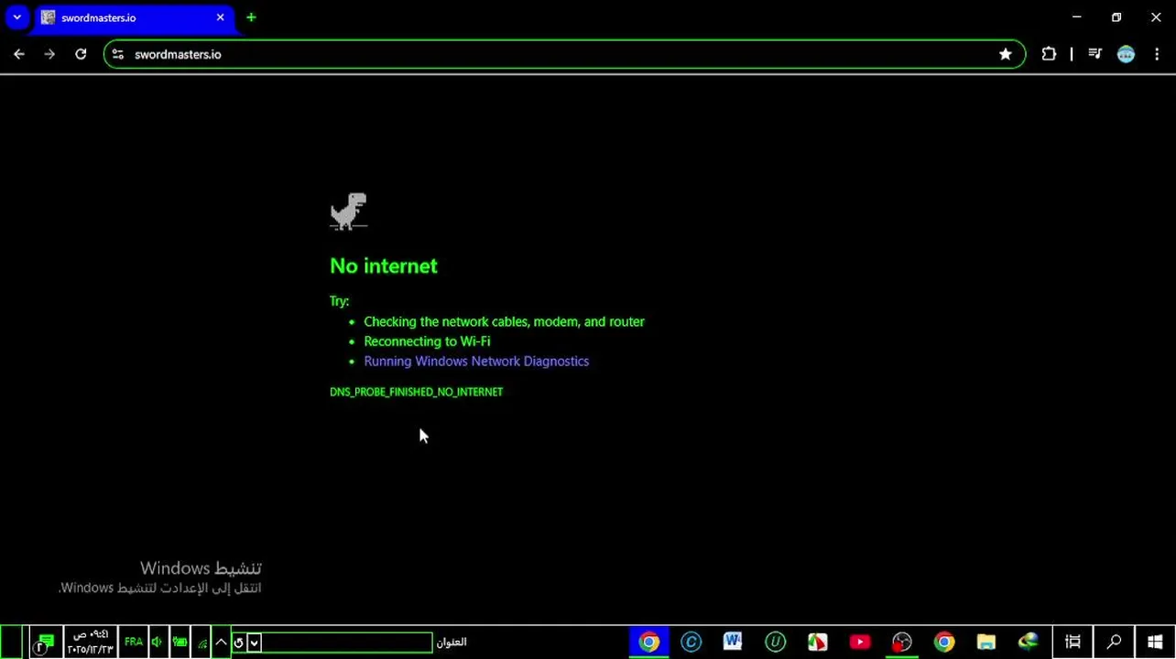Open the tab search dropdown arrow
Screen dimensions: 1176x659
[x=17, y=17]
